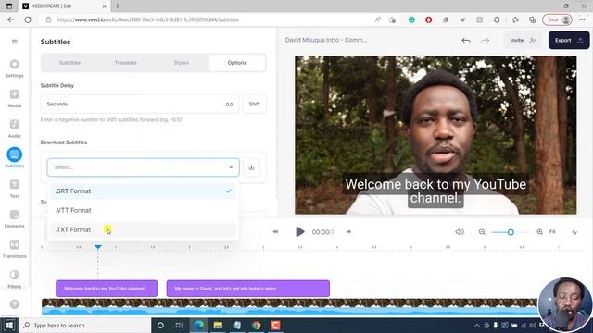Choose the .SRT Format option
Image resolution: width=593 pixels, height=333 pixels.
click(x=144, y=191)
